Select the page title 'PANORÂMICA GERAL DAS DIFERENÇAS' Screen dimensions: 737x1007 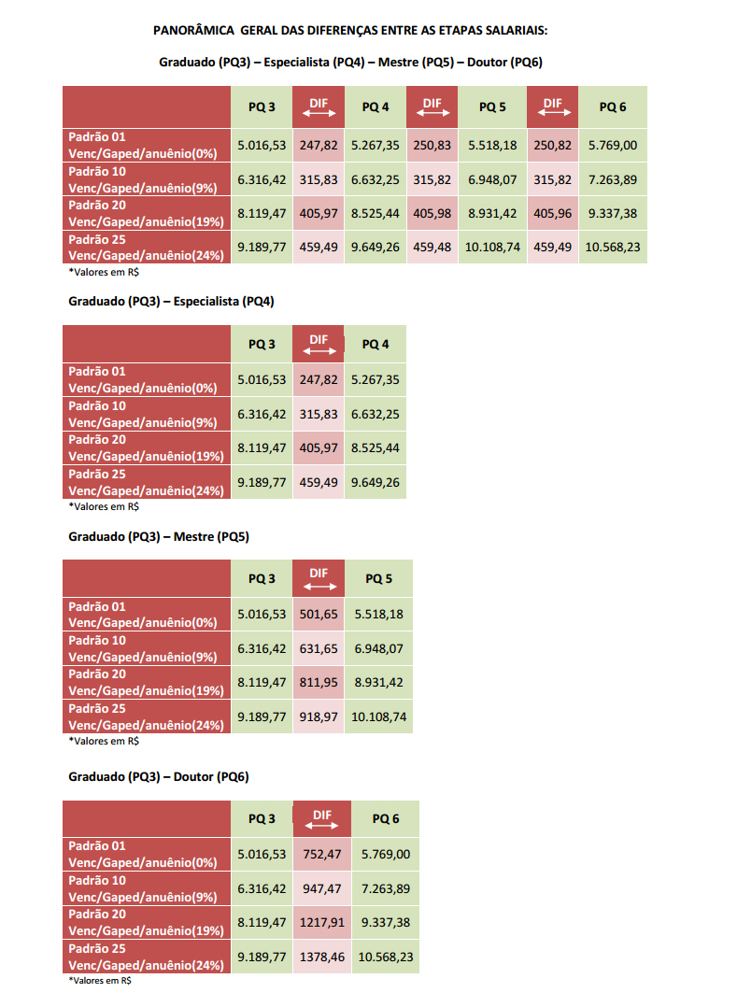pyautogui.click(x=349, y=31)
